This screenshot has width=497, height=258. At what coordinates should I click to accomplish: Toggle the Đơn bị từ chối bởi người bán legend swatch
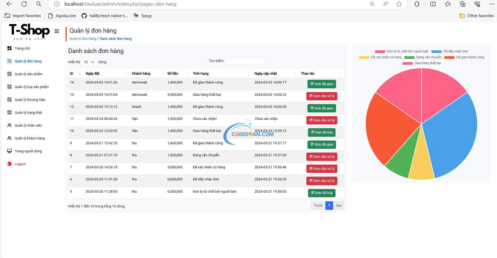click(380, 51)
